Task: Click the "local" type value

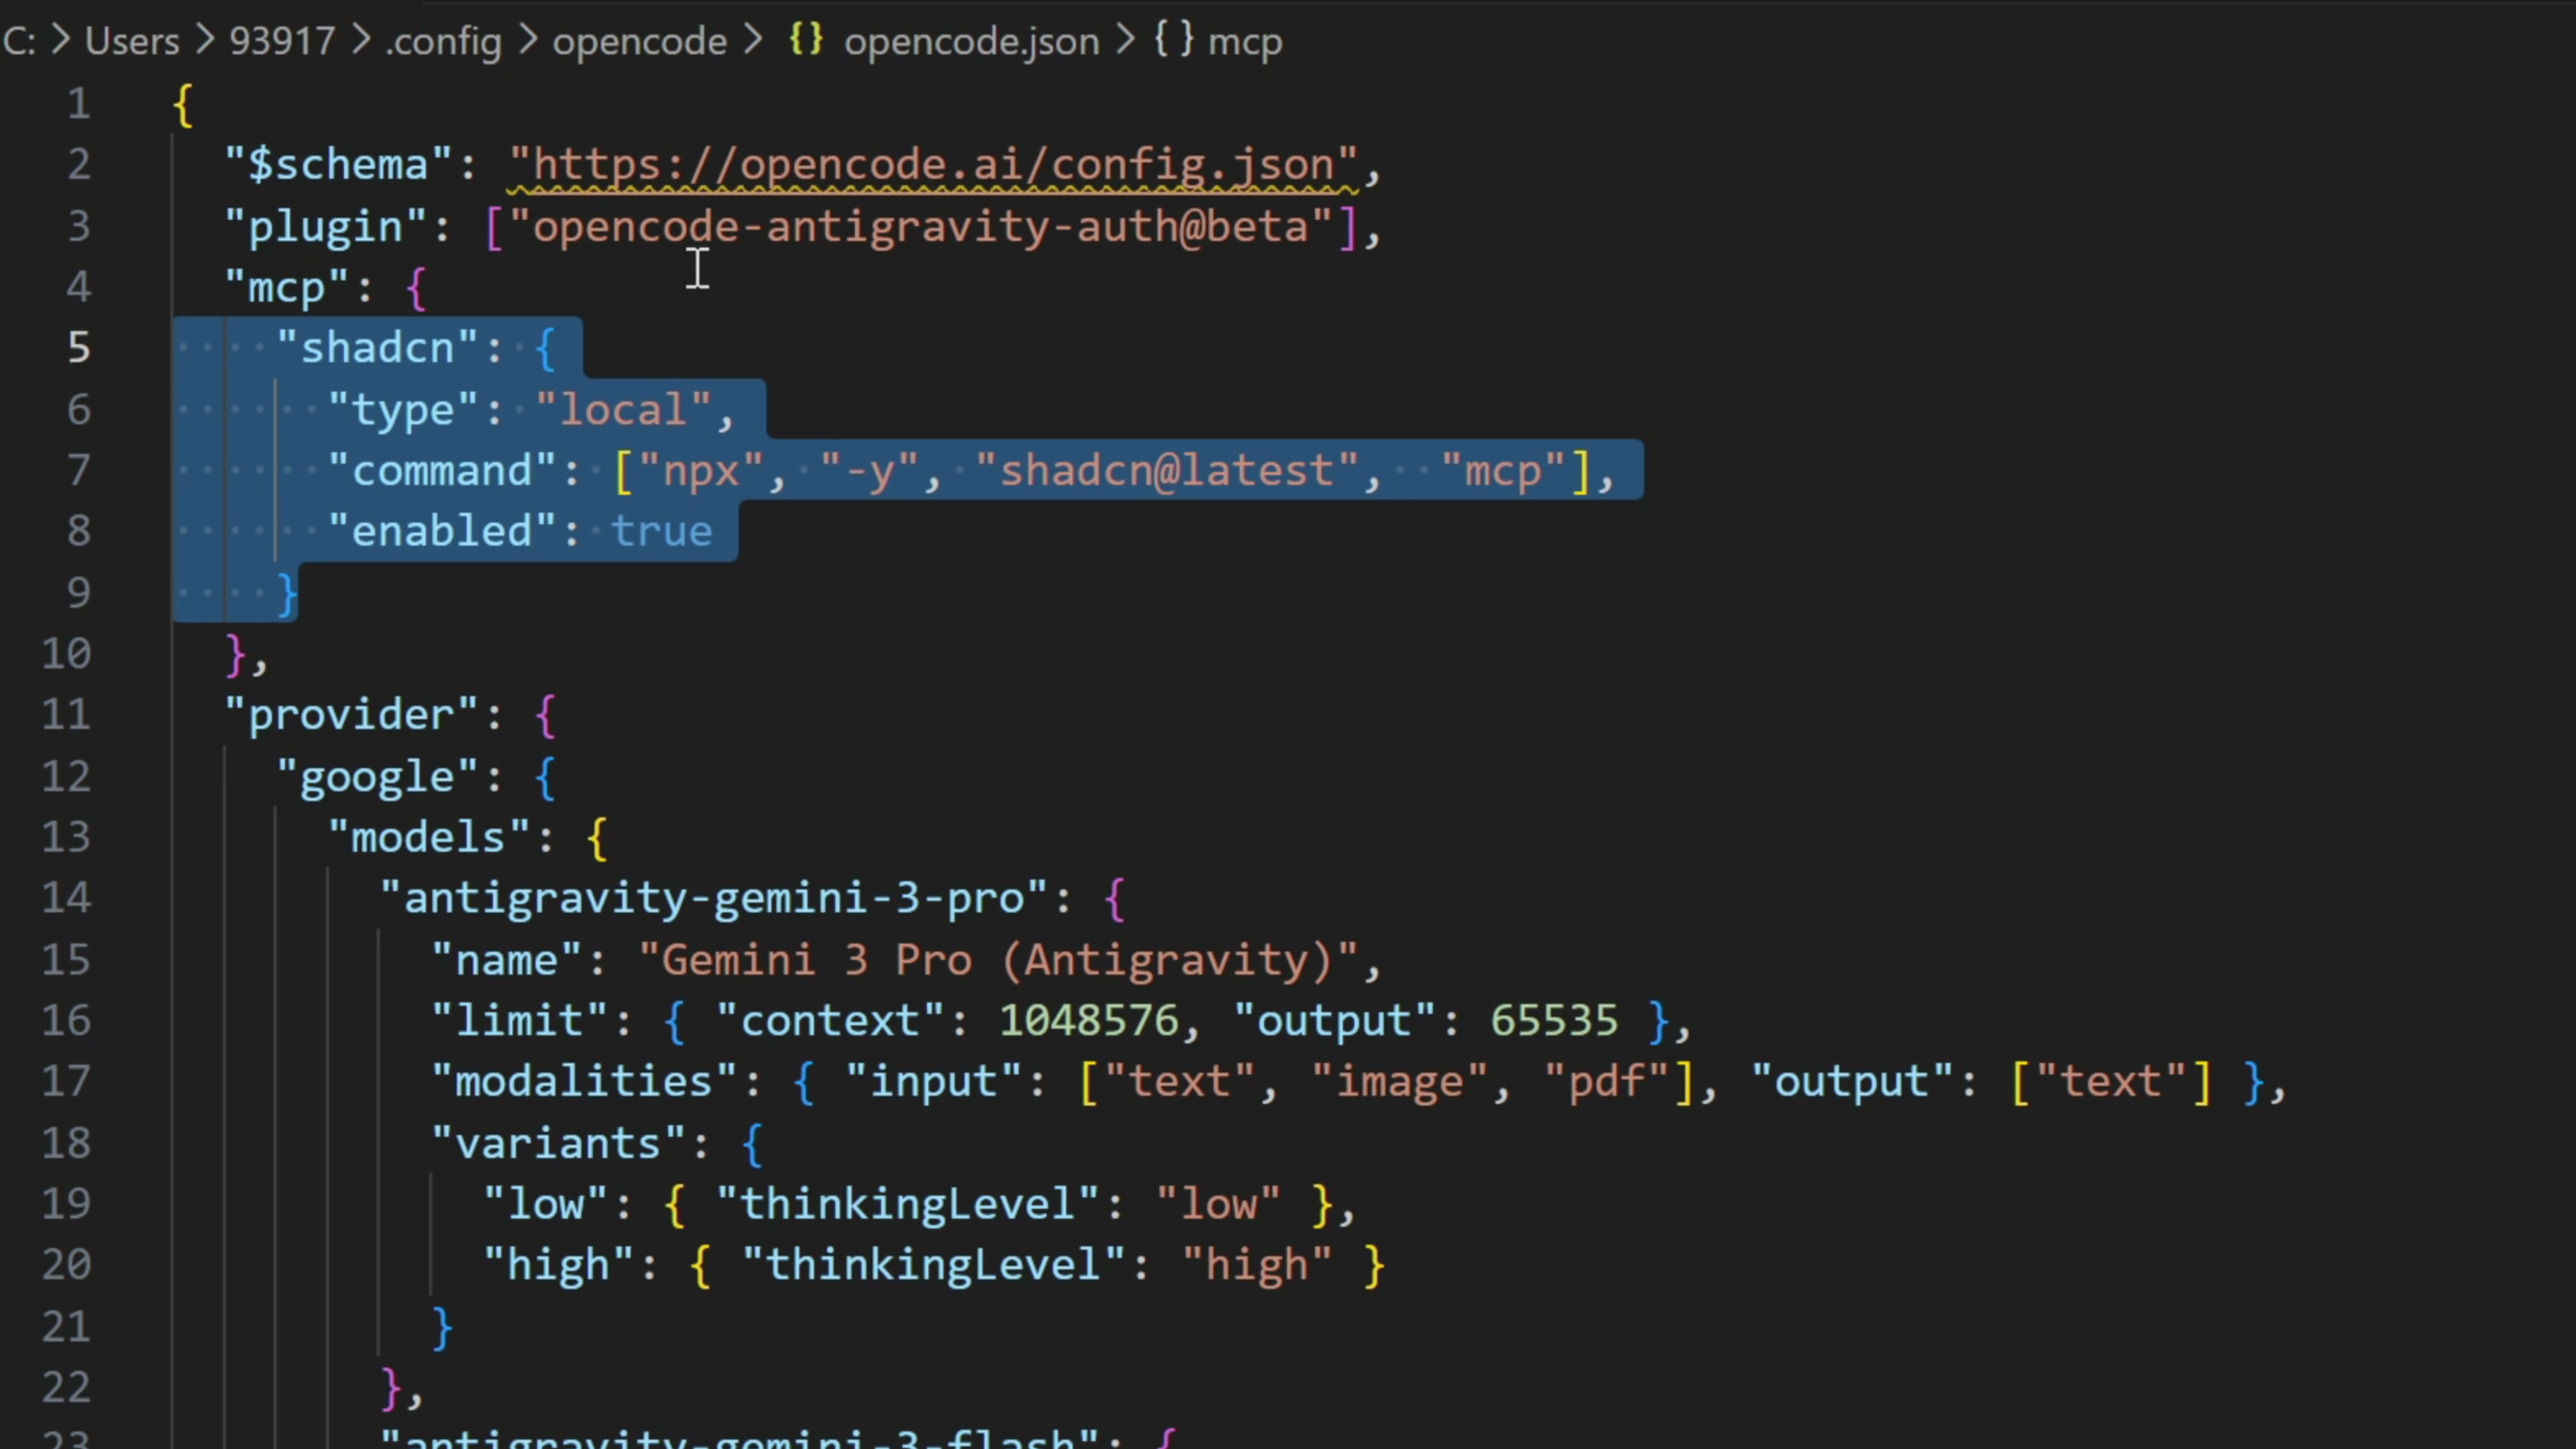Action: [622, 410]
